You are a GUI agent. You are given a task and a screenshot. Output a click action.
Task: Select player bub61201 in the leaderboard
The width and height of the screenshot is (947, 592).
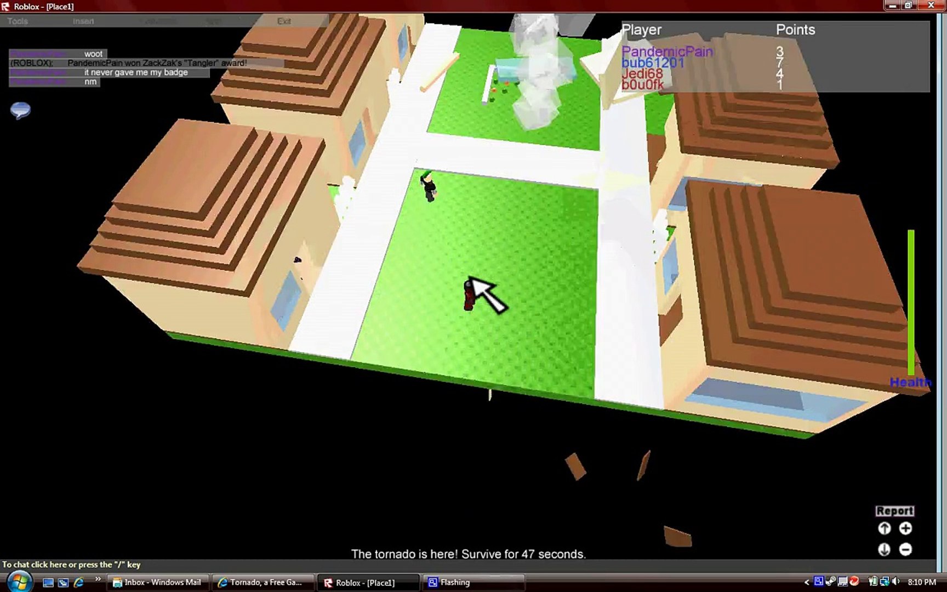click(x=653, y=62)
